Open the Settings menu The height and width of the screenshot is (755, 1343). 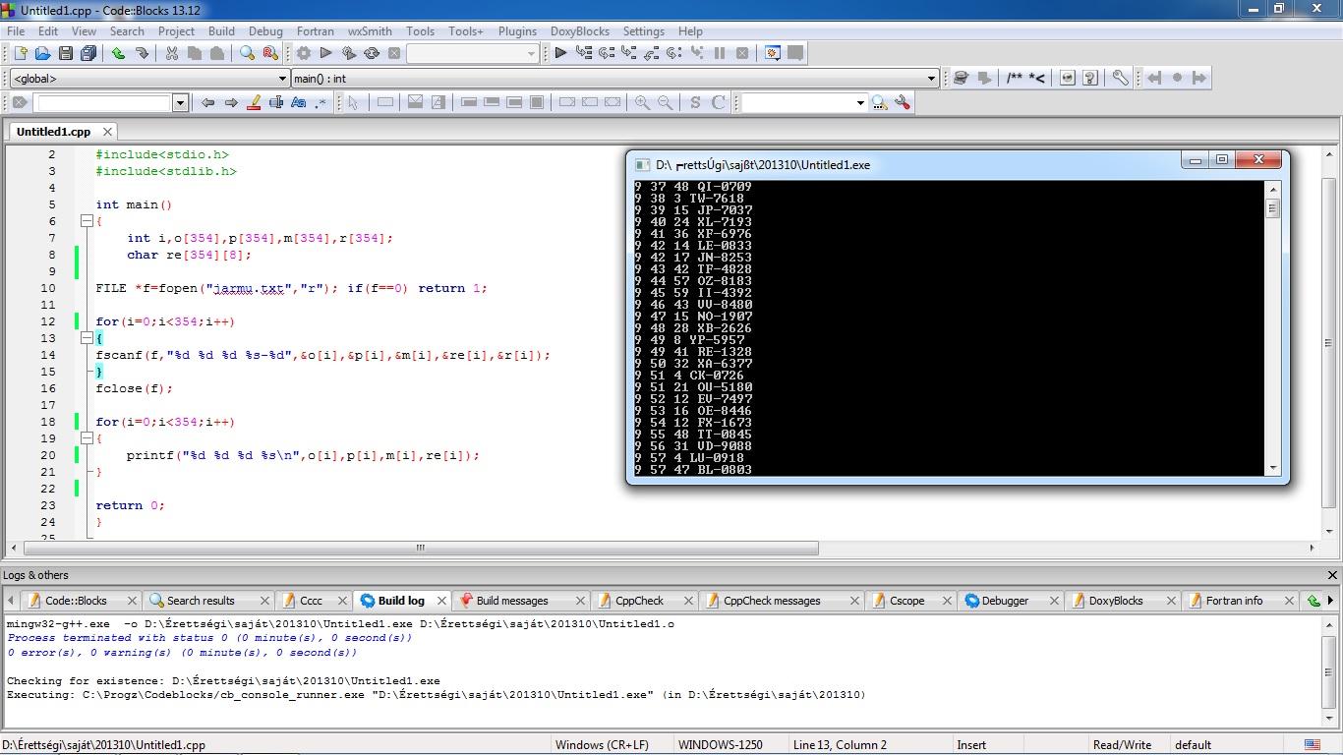[x=643, y=30]
